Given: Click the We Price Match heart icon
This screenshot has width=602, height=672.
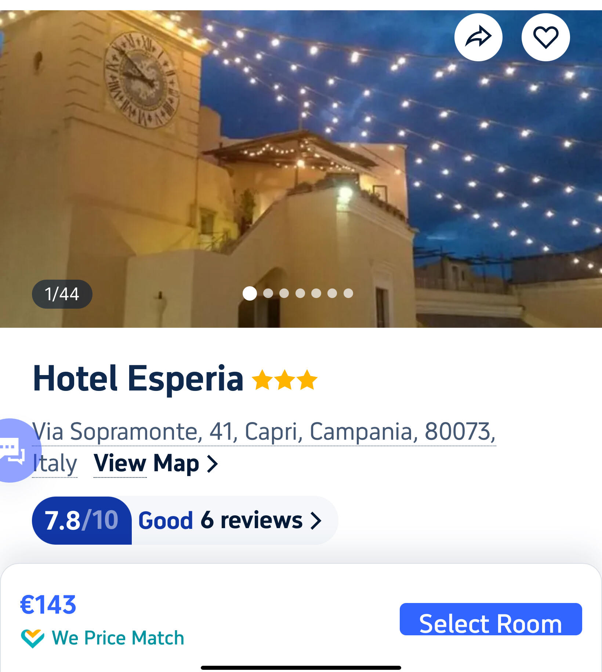Looking at the screenshot, I should [x=33, y=638].
